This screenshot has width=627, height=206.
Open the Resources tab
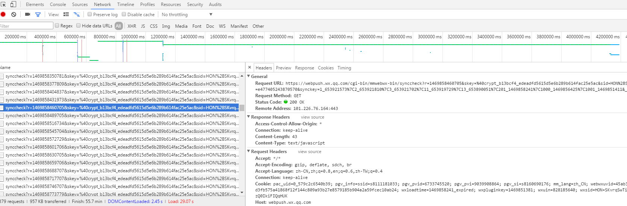tap(171, 5)
